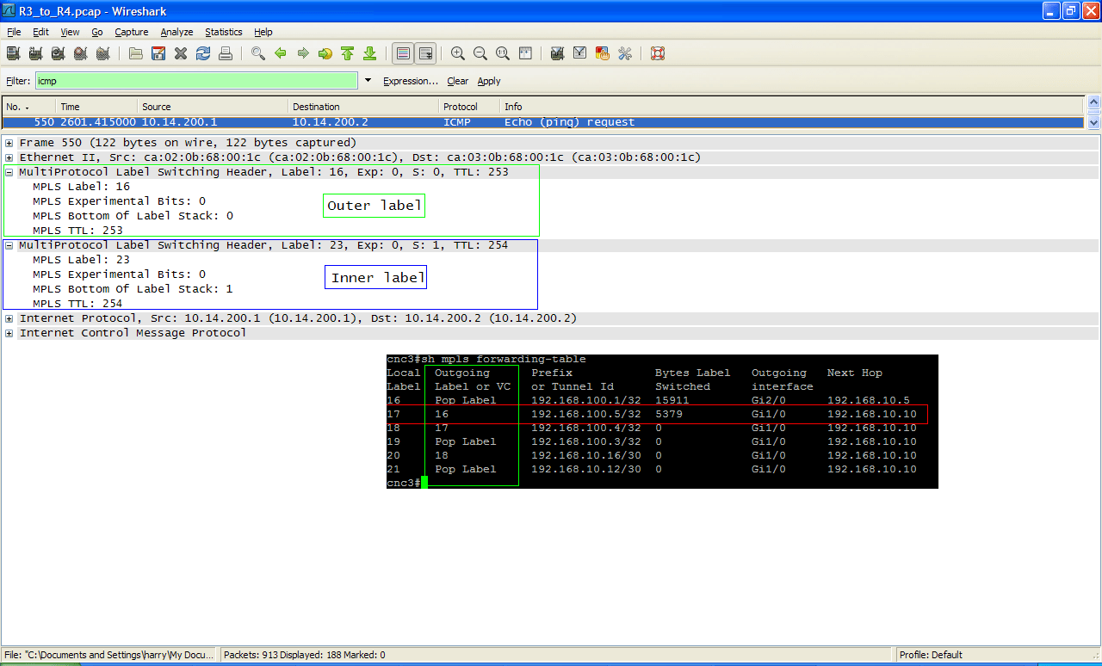Viewport: 1102px width, 666px height.
Task: Select the MPLS TTL: 253 field
Action: click(77, 231)
